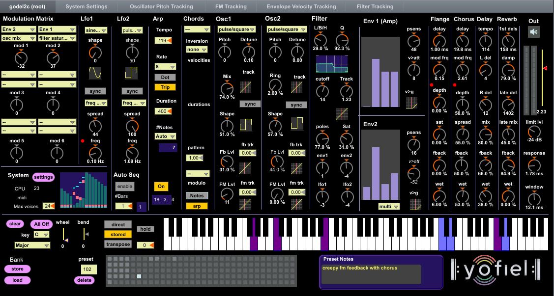Switch to the Envelope Velocity Tracking tab
This screenshot has width=554, height=296.
pyautogui.click(x=301, y=6)
